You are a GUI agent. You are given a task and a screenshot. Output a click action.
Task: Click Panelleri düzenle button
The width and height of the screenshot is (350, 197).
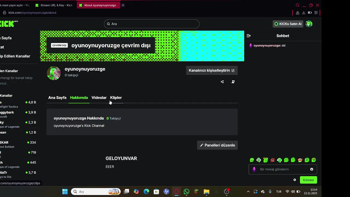coord(217,145)
